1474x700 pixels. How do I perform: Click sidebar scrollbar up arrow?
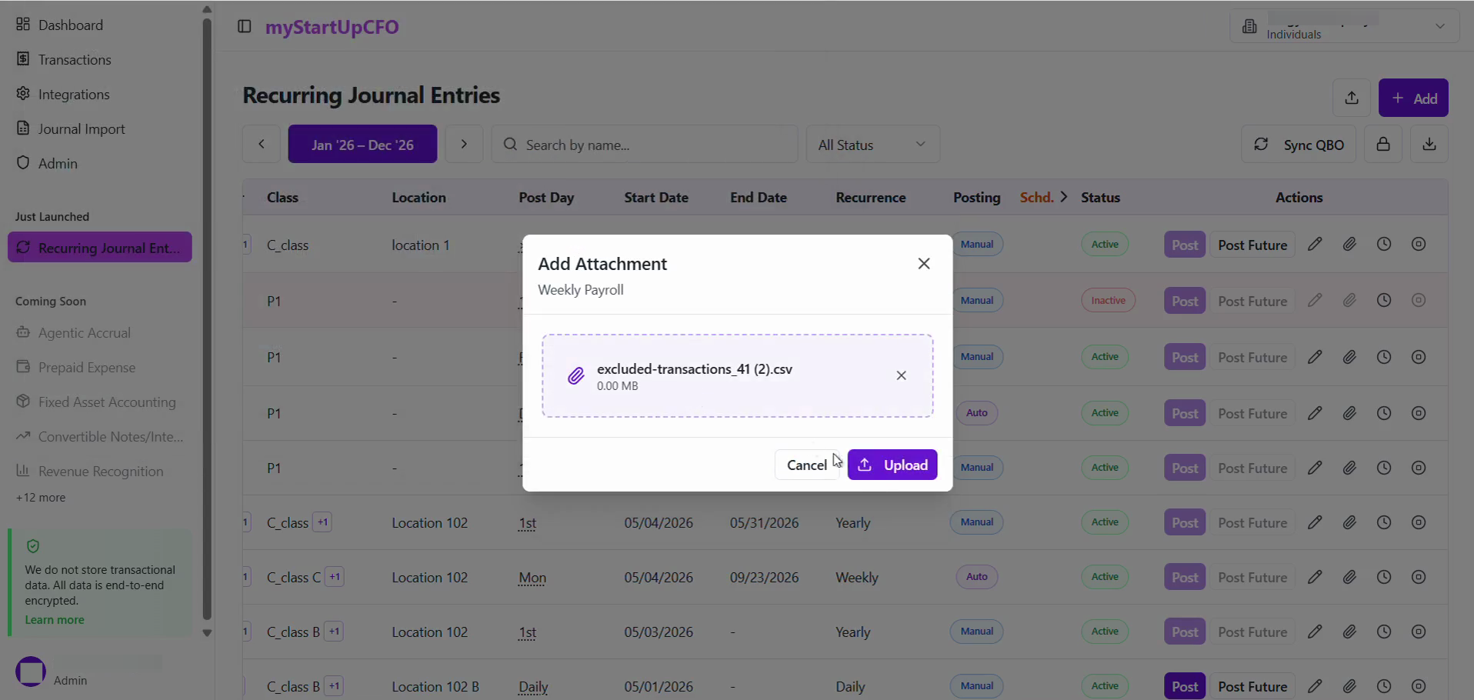pyautogui.click(x=206, y=9)
